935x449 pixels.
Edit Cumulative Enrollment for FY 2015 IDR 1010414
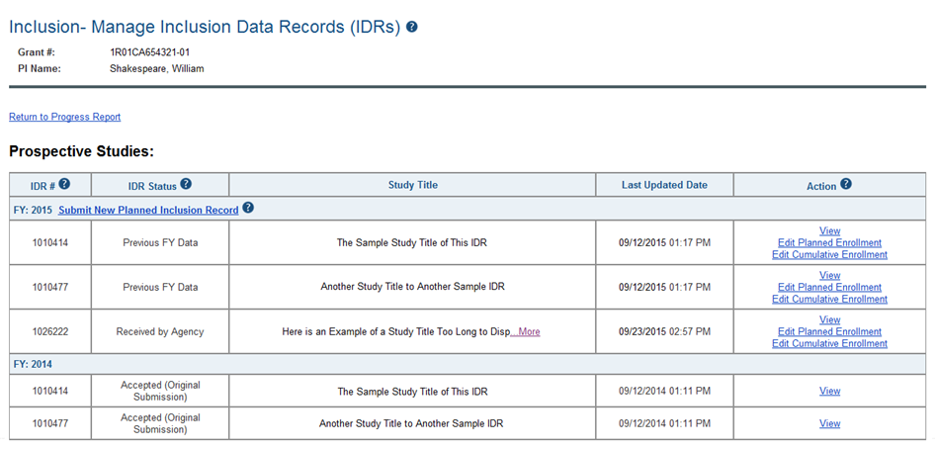830,255
